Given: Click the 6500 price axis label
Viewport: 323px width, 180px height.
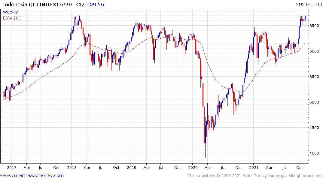Looking at the screenshot, I should [x=314, y=26].
